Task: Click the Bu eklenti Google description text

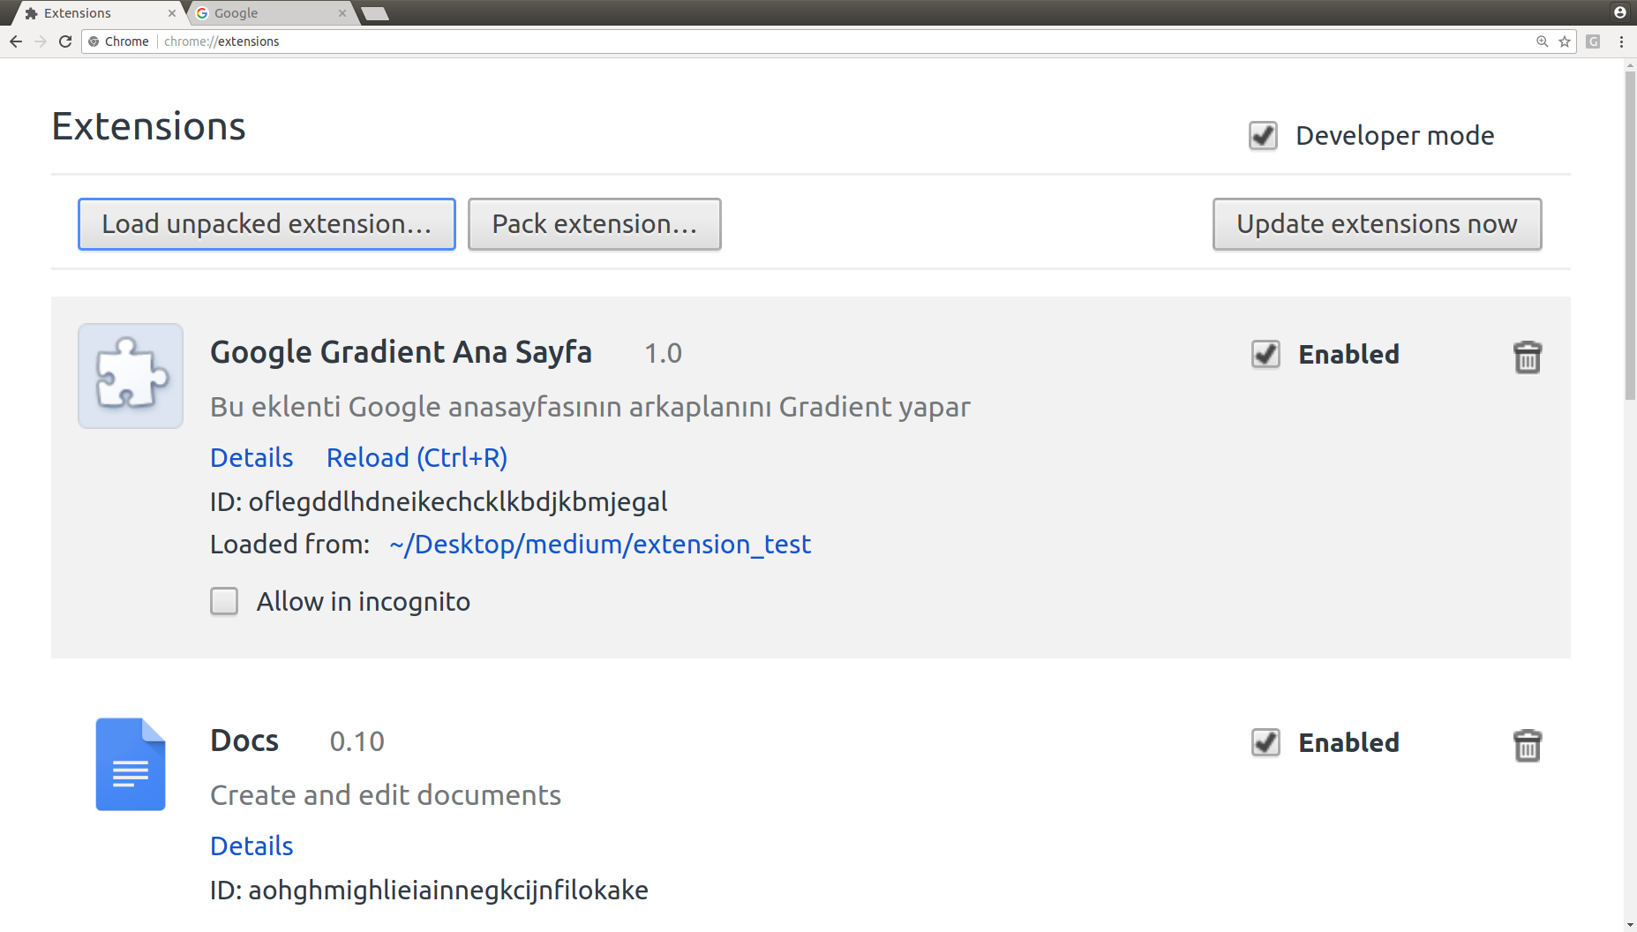Action: (x=590, y=407)
